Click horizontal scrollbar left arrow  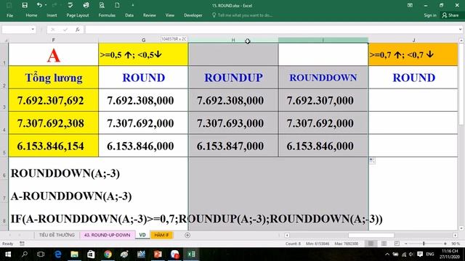pyautogui.click(x=287, y=235)
